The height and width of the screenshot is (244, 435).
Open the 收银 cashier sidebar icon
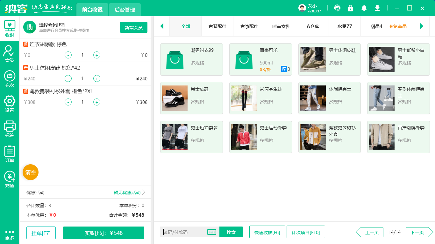[x=10, y=29]
